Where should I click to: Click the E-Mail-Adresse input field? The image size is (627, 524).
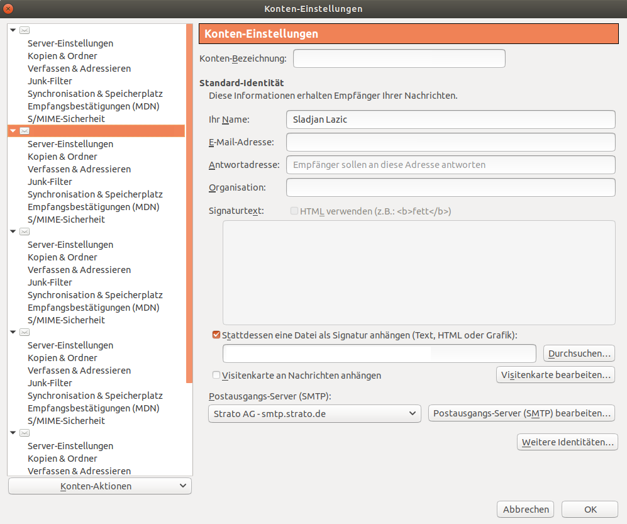[451, 142]
